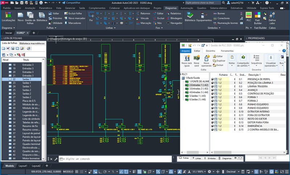Open the Sistema eletrico ribbon tab

coord(218,8)
